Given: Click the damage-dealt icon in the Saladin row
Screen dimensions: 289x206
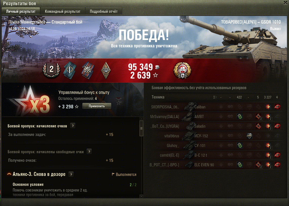Looking at the screenshot, I should 268,126.
